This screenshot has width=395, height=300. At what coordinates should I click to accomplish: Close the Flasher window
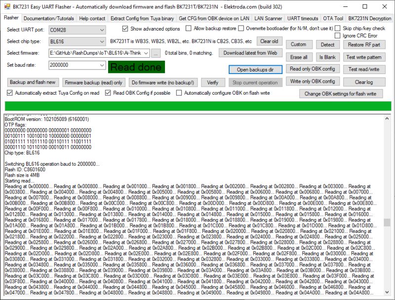click(385, 7)
